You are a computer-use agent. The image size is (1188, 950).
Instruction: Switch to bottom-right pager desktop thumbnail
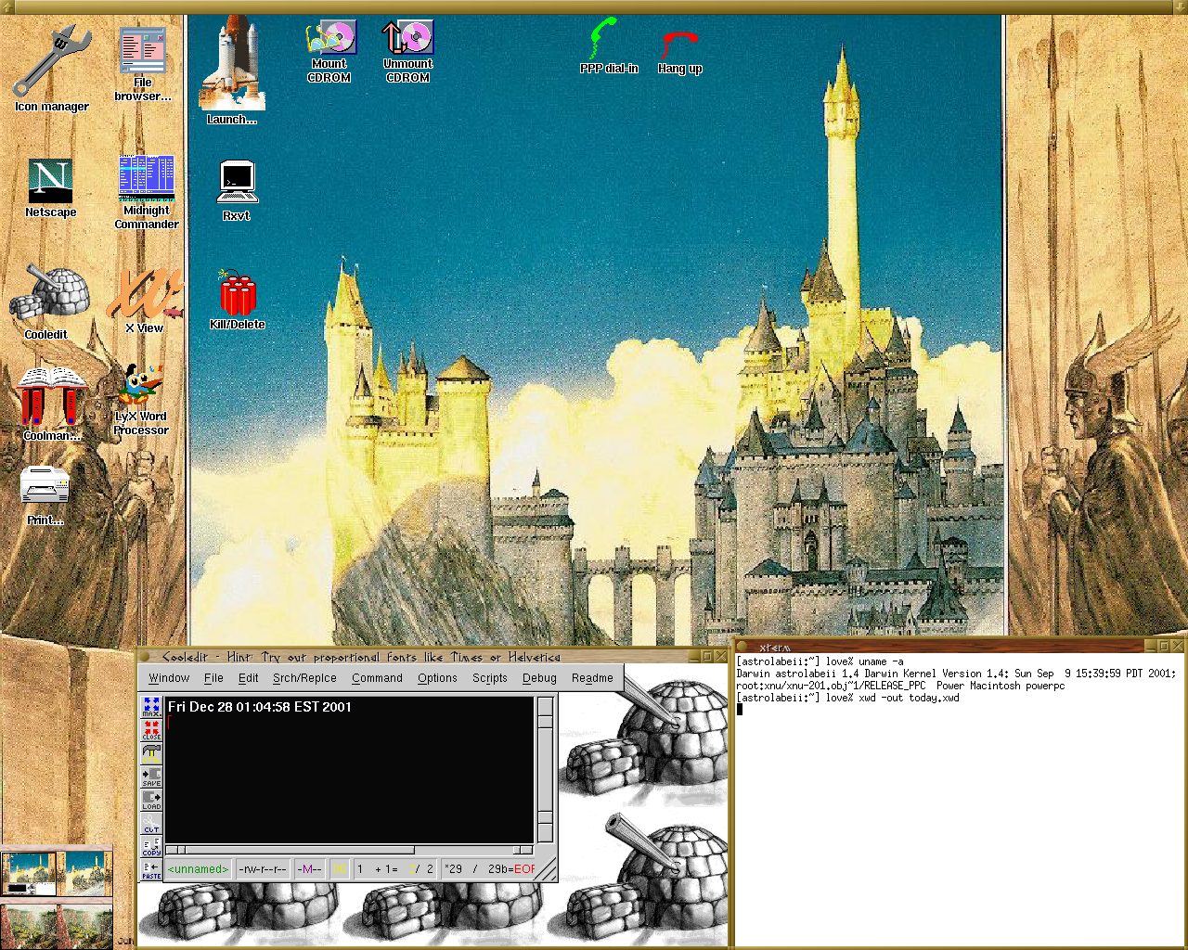[84, 925]
